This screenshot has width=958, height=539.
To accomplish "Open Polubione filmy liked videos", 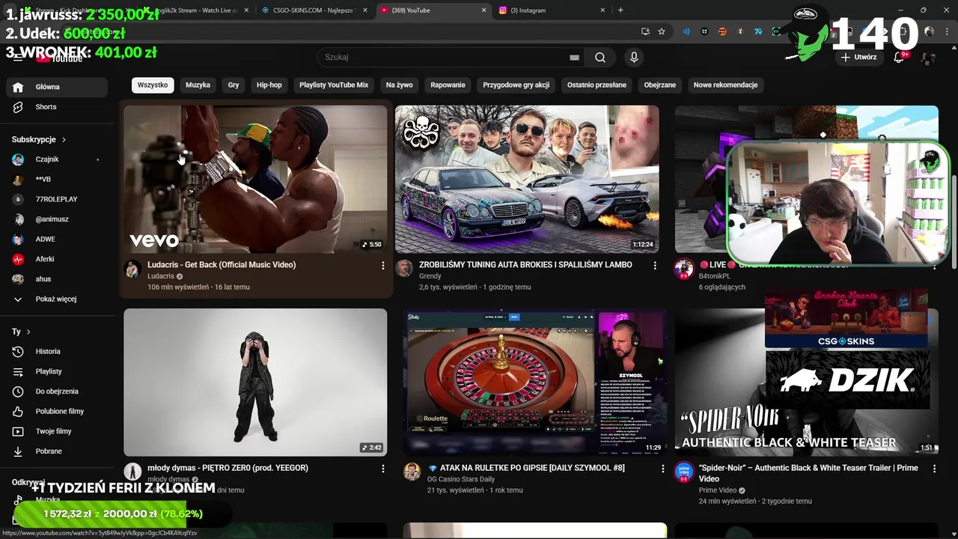I will coord(57,412).
